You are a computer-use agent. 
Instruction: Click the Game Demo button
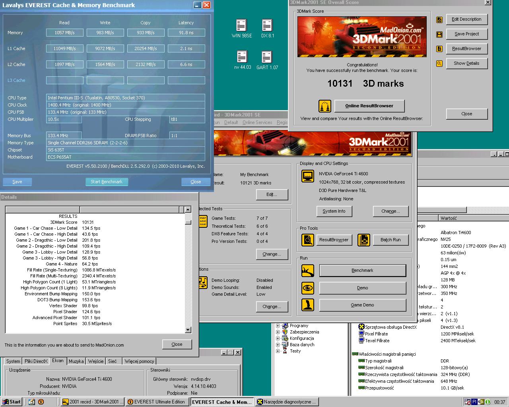[x=363, y=305]
